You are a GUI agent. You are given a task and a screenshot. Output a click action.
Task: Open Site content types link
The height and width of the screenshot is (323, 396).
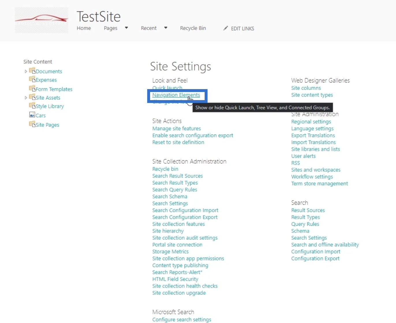tap(312, 95)
